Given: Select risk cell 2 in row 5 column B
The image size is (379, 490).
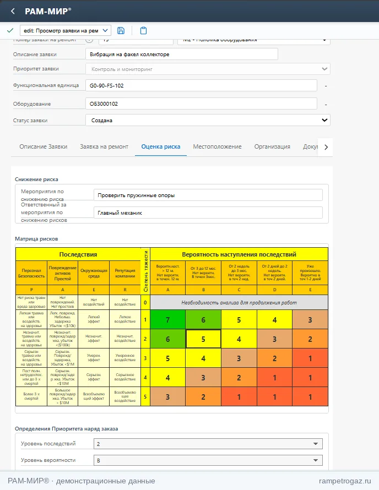Looking at the screenshot, I should click(203, 396).
